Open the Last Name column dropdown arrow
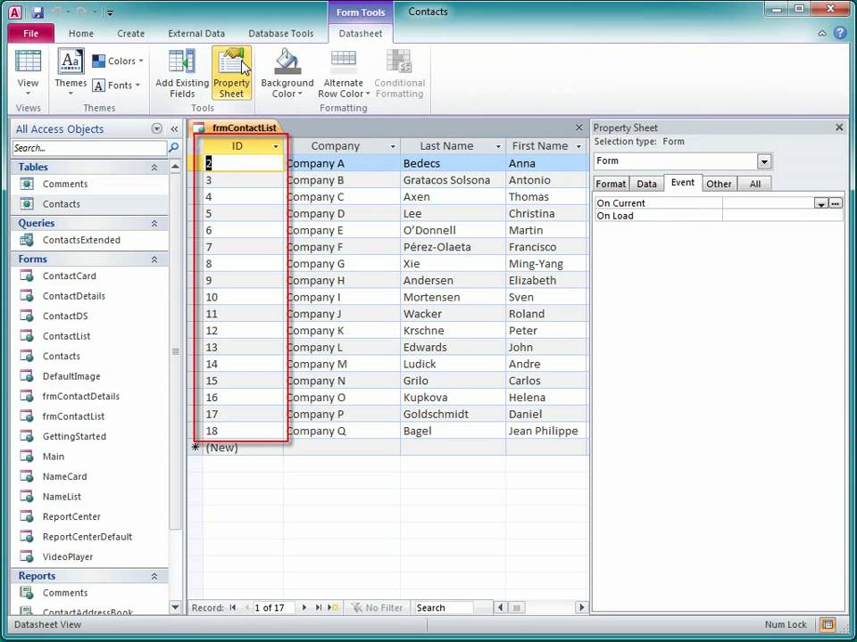Image resolution: width=857 pixels, height=642 pixels. [498, 146]
